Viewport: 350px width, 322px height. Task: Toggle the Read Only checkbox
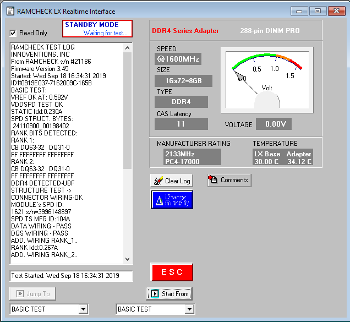point(13,33)
